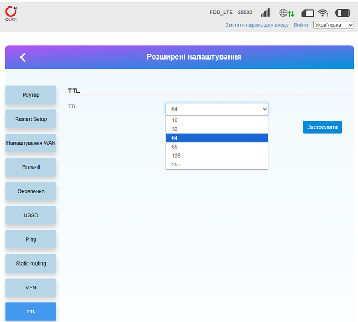Select 16 from the TTL list

[x=217, y=120]
